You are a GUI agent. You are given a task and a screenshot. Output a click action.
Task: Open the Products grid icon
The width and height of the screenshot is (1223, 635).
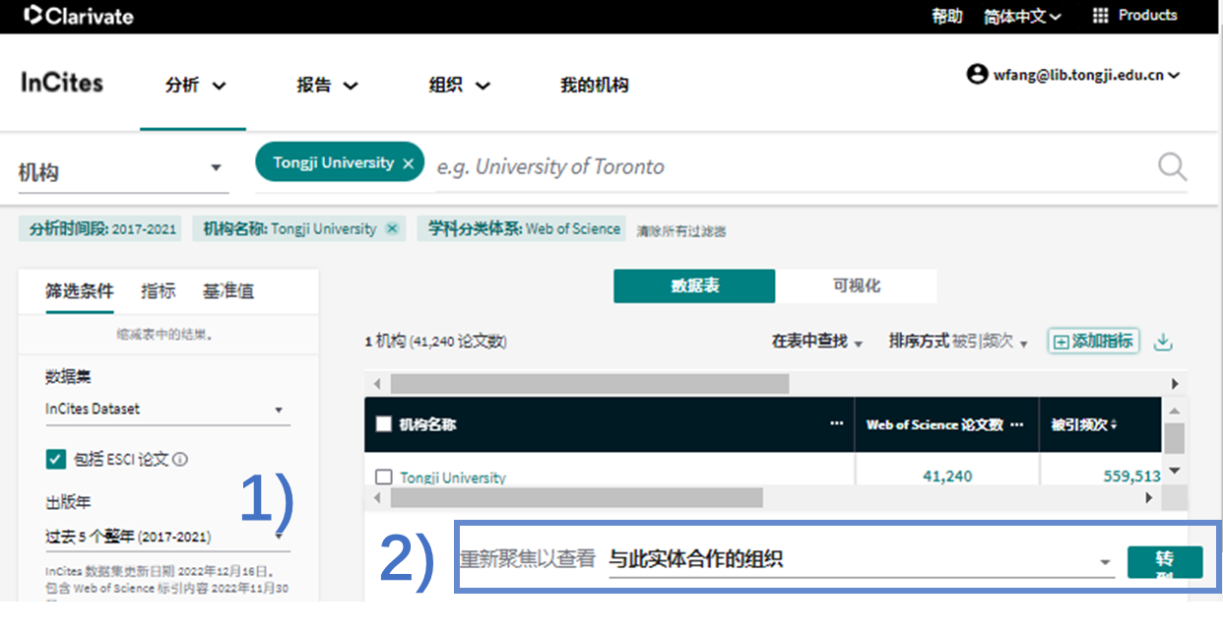tap(1100, 16)
